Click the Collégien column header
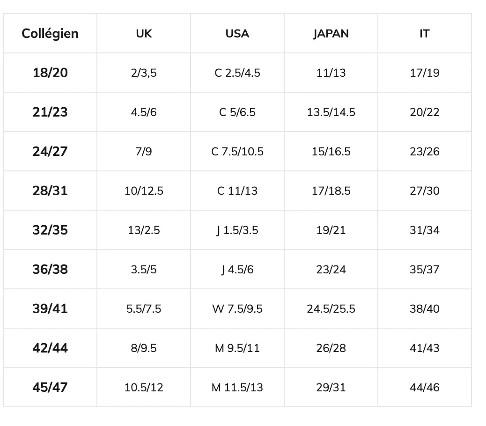 click(x=50, y=33)
